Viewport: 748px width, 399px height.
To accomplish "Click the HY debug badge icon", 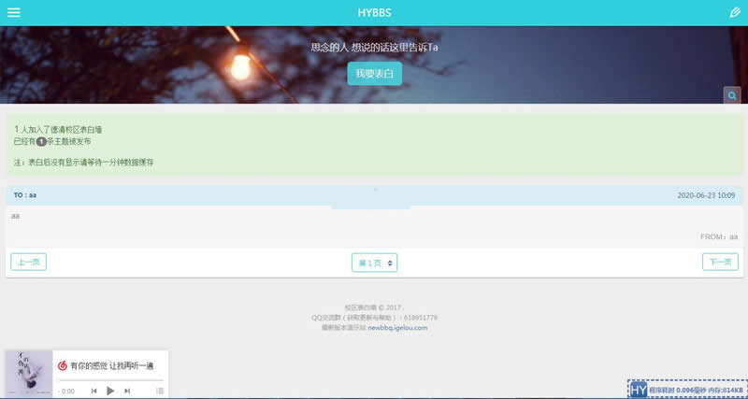I will tap(639, 389).
